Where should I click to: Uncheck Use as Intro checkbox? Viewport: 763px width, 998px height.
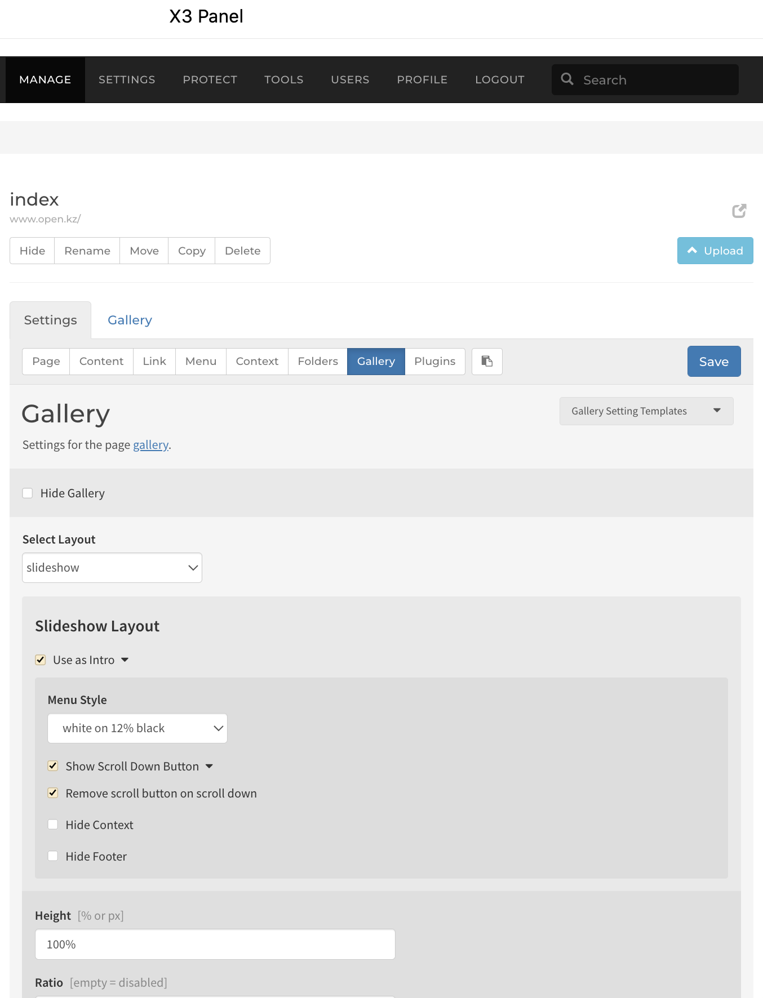[41, 660]
